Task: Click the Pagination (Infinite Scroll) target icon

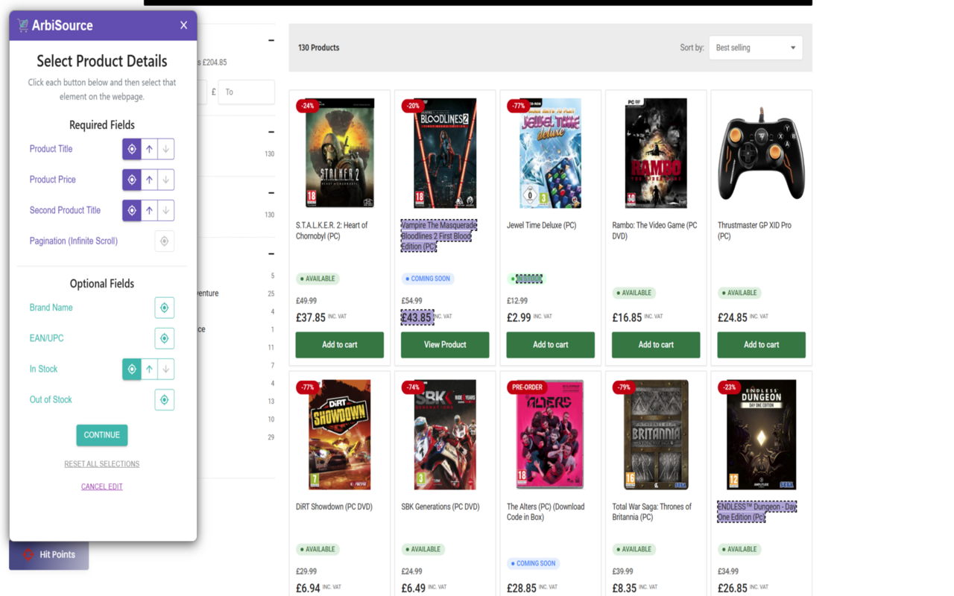Action: pyautogui.click(x=164, y=241)
